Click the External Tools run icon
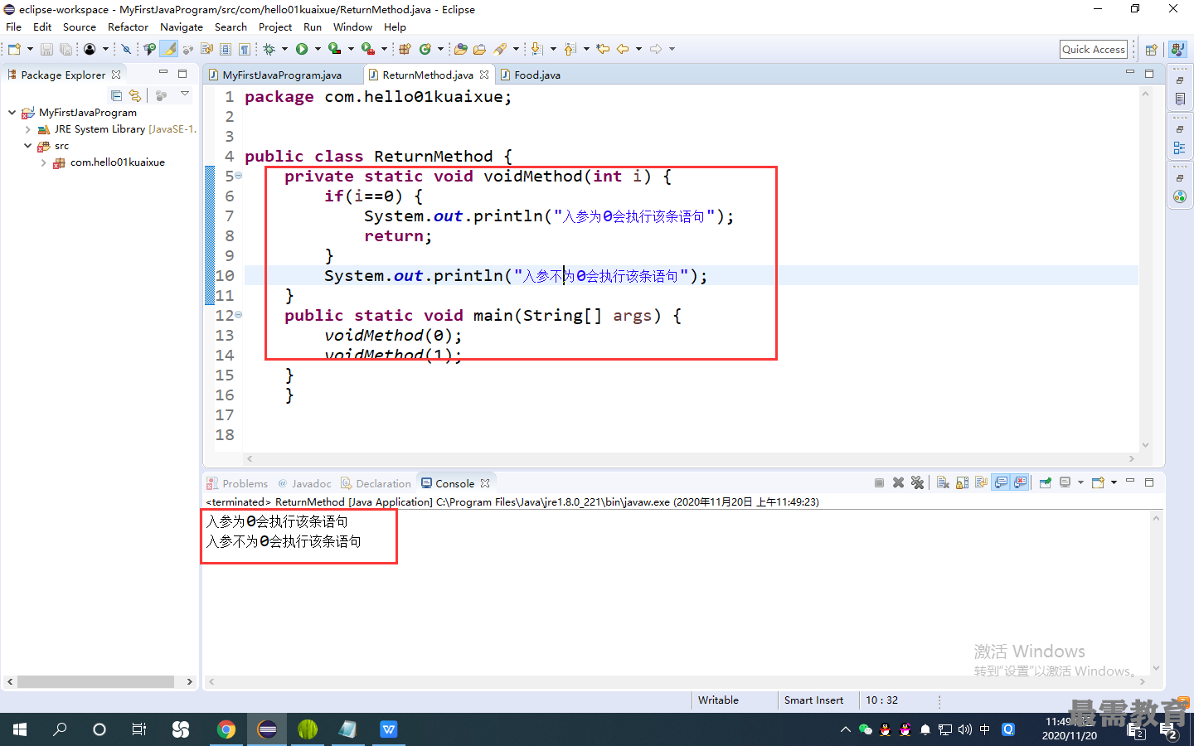Image resolution: width=1194 pixels, height=746 pixels. pos(368,49)
